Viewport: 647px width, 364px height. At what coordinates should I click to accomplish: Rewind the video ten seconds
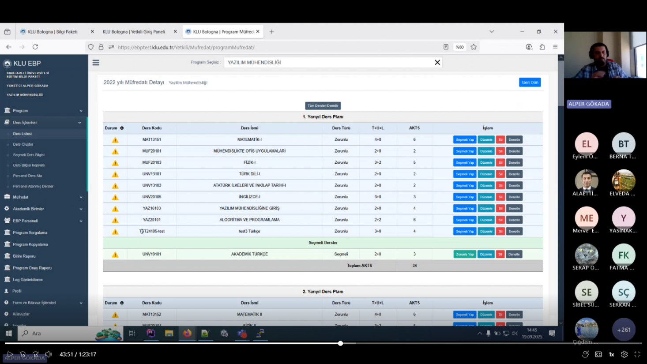click(x=23, y=354)
